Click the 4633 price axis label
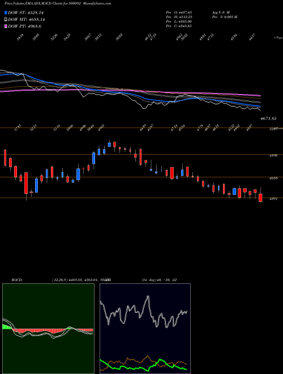The width and height of the screenshot is (283, 374). click(273, 178)
